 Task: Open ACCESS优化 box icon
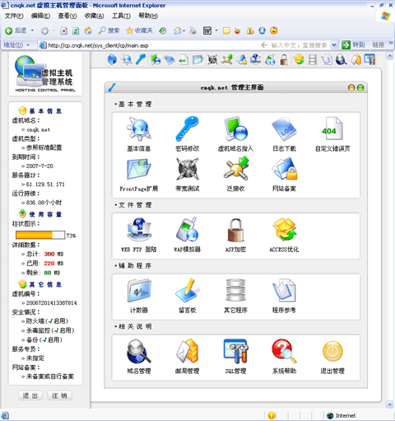click(284, 230)
